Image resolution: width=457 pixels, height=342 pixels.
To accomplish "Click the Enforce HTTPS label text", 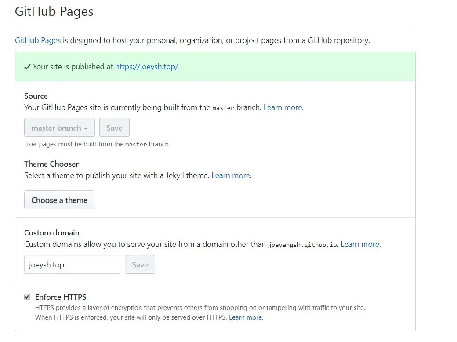I will pyautogui.click(x=61, y=297).
